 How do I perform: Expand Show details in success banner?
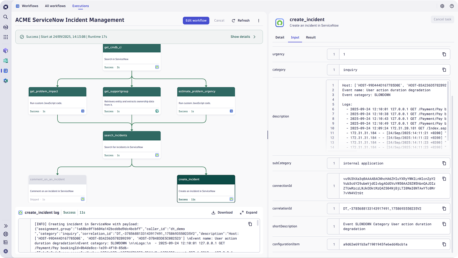(243, 37)
